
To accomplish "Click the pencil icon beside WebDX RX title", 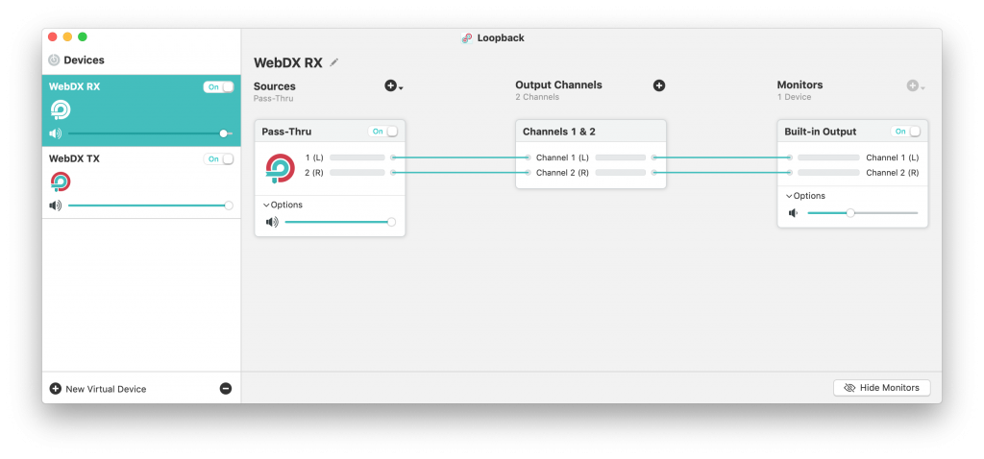I will pyautogui.click(x=333, y=62).
